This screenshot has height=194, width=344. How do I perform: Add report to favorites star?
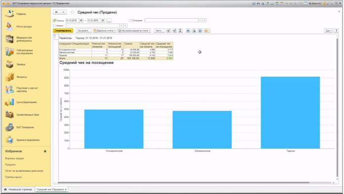[x=72, y=12]
